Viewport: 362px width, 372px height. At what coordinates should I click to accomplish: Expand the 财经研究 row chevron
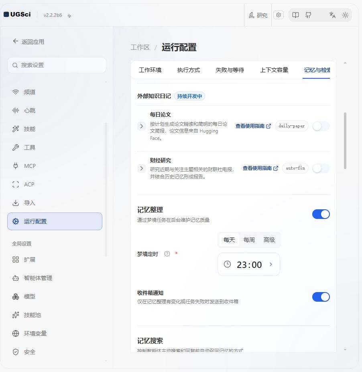point(142,168)
